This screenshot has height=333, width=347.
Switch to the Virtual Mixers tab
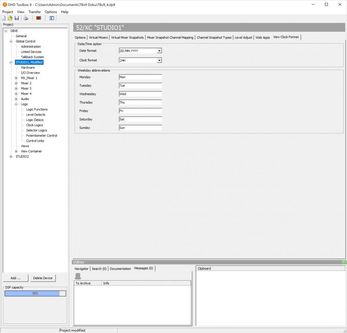point(99,38)
